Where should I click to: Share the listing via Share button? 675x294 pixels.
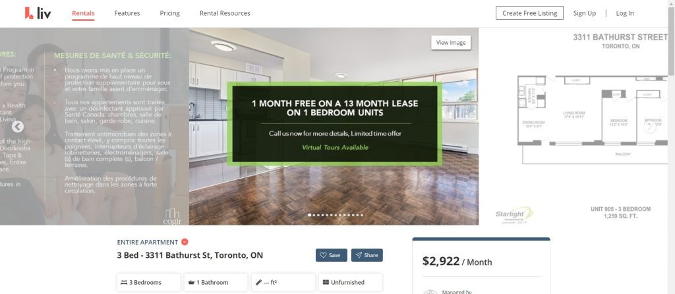pos(367,255)
